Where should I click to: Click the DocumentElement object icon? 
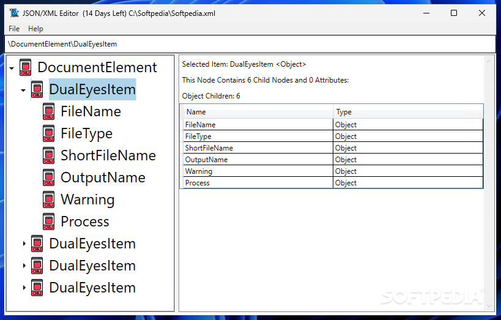[x=26, y=67]
